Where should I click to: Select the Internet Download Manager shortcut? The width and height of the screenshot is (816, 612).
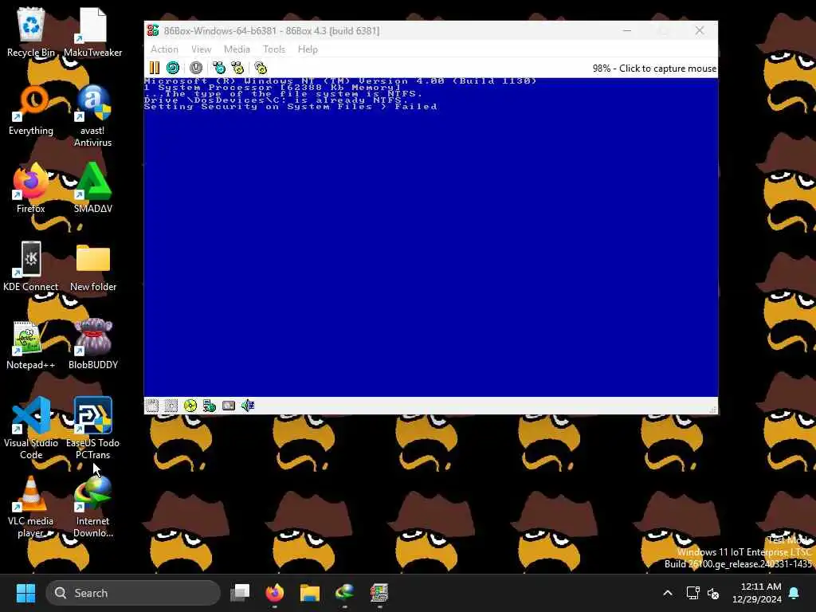(92, 507)
